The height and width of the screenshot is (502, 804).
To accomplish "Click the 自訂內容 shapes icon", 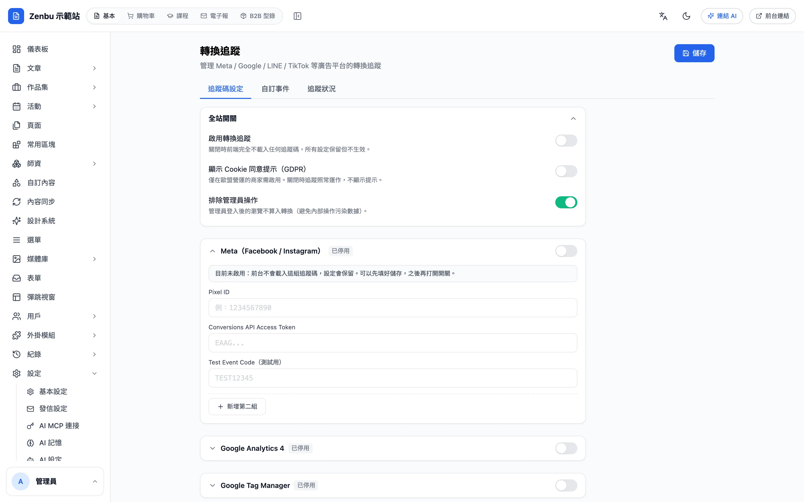I will 17,183.
